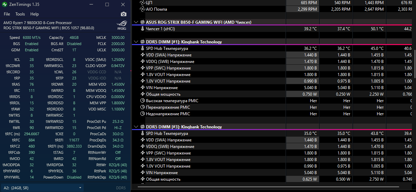416x192 pixels.
Task: Click the thermometer icon for Чипсет 1 (xHCI)
Action: pyautogui.click(x=143, y=29)
